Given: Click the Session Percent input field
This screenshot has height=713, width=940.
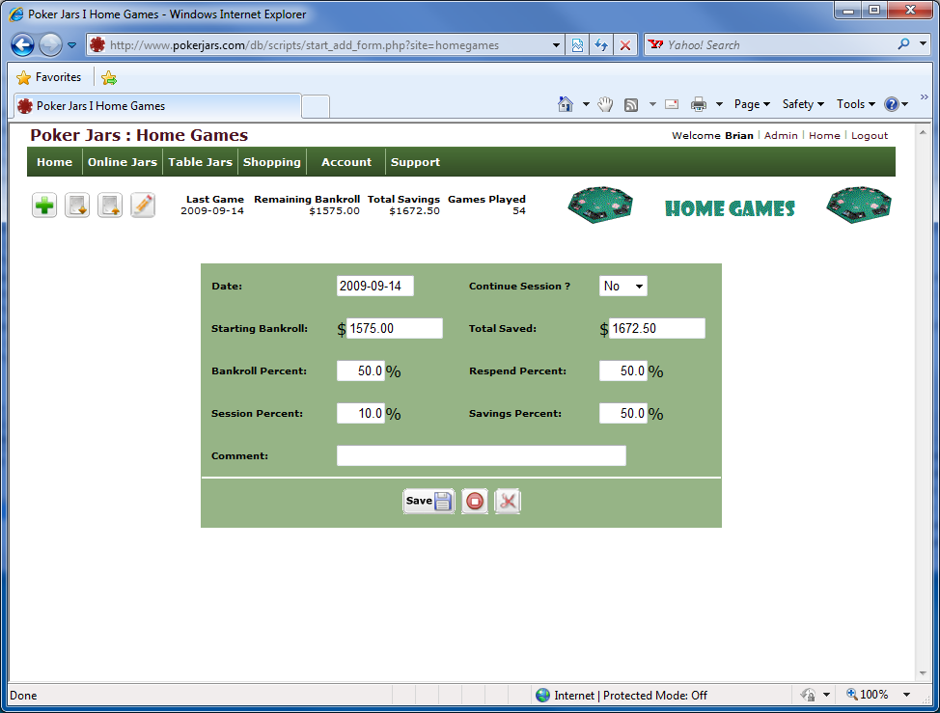Looking at the screenshot, I should (x=361, y=413).
